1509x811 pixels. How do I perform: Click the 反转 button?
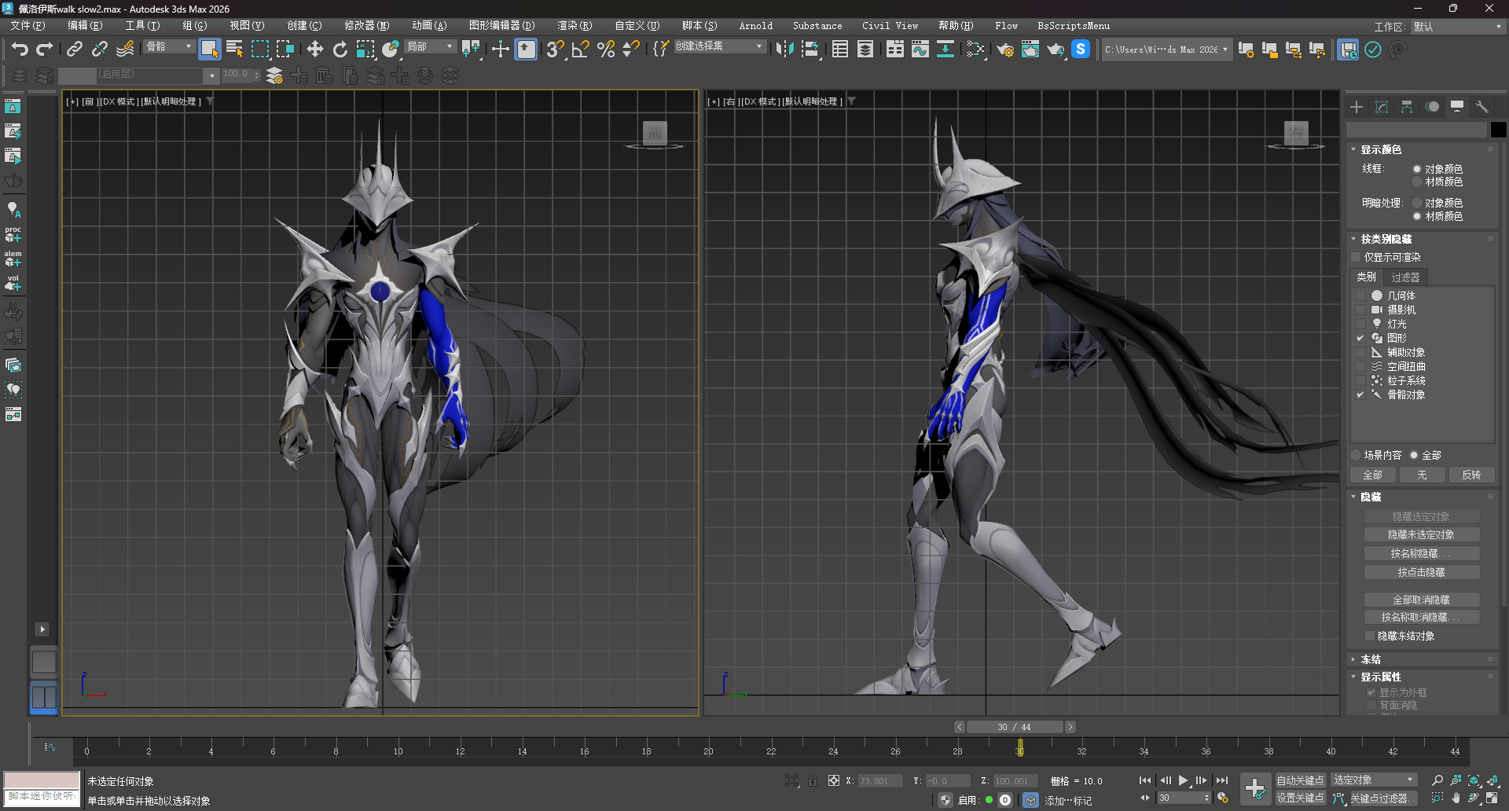point(1471,475)
